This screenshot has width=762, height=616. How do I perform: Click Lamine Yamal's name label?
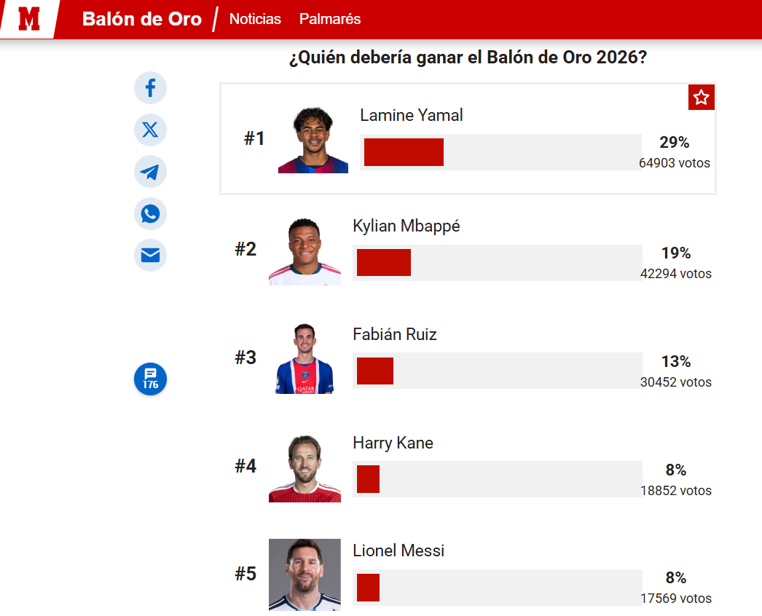click(411, 115)
